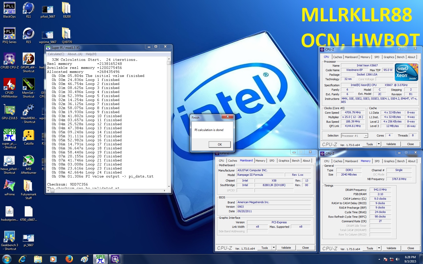Click Validate in Memory CPU-Z window

point(391,248)
